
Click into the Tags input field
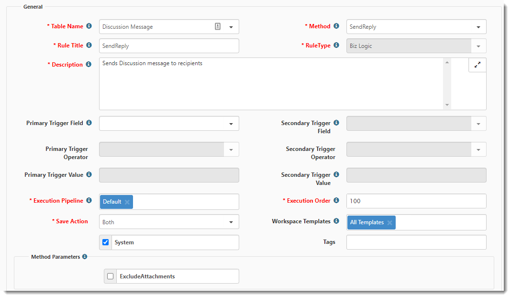416,242
